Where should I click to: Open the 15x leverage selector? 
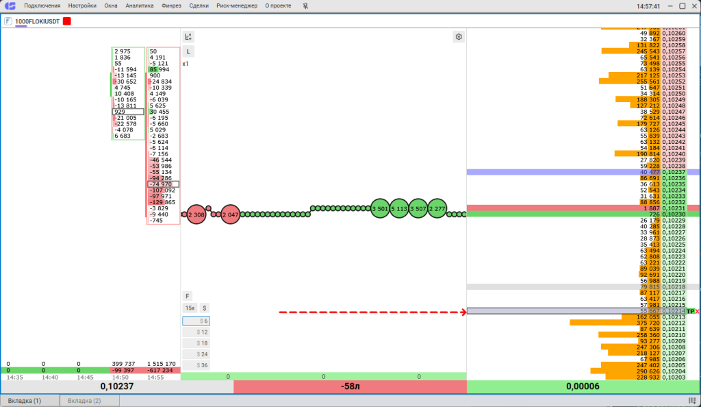[190, 308]
